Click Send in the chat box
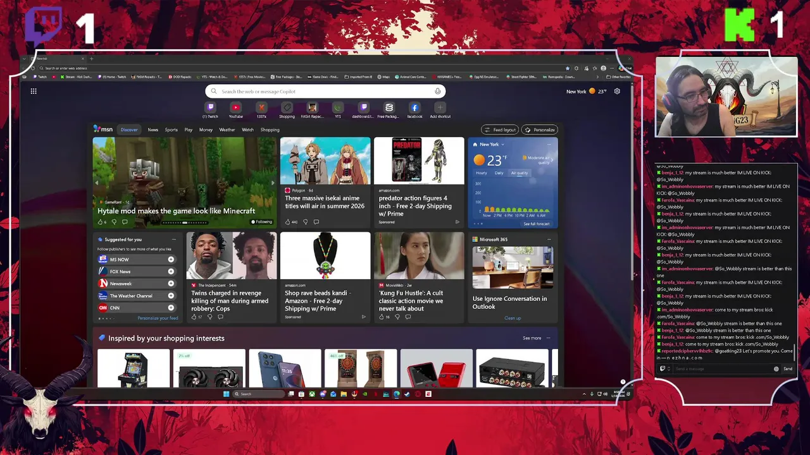The image size is (810, 455). [788, 368]
